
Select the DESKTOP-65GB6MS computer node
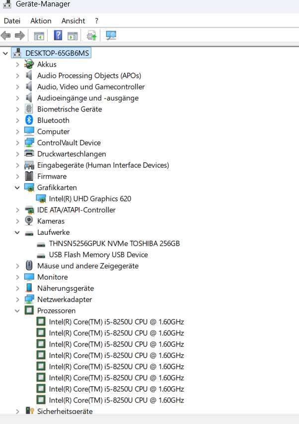pyautogui.click(x=57, y=53)
